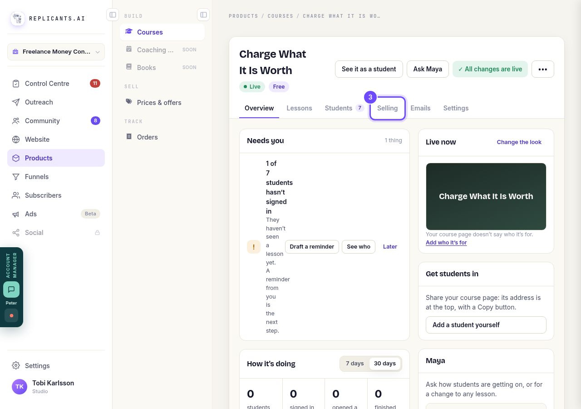Click the Funnels filter icon
Screen dimensions: 581x409
point(16,177)
